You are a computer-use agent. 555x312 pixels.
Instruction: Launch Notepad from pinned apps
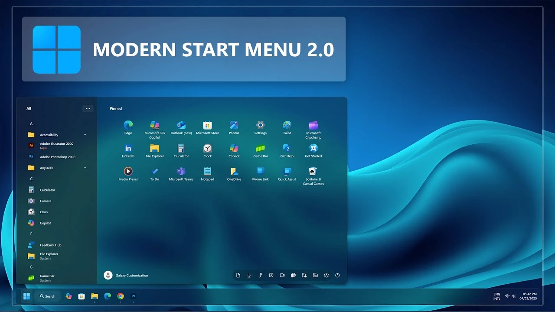pos(208,174)
